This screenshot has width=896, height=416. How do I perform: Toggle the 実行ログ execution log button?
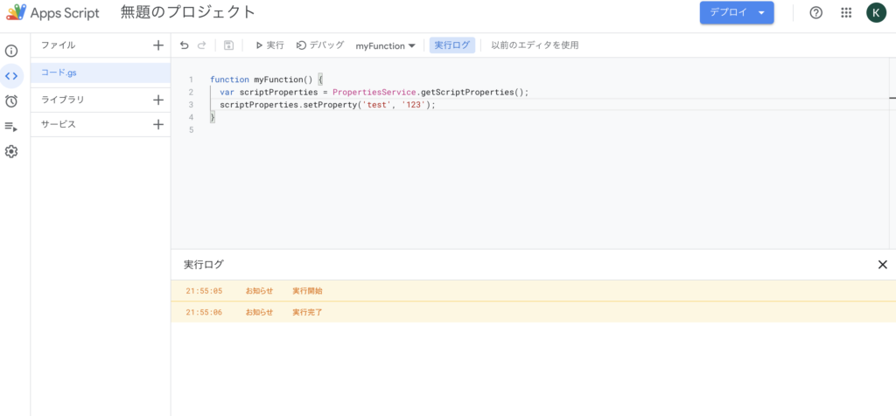[x=452, y=45]
